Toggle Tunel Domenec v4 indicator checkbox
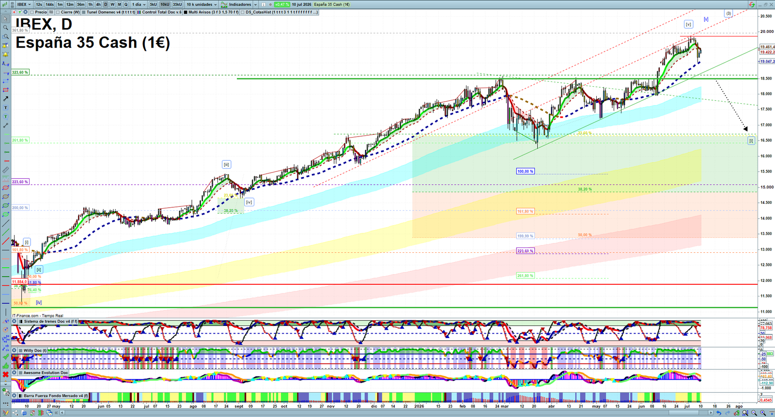 84,12
